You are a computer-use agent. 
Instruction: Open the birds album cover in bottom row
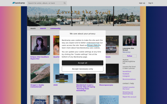pos(109,100)
